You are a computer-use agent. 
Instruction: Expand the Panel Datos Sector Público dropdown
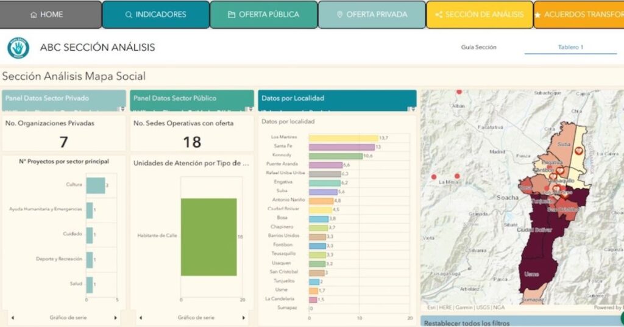[x=249, y=109]
